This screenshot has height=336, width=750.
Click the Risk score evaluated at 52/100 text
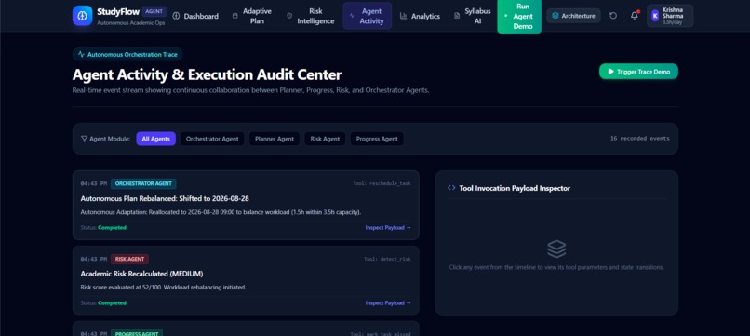[x=163, y=288]
